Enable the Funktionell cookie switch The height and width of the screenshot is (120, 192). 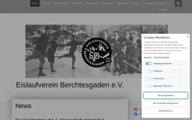pos(148,71)
